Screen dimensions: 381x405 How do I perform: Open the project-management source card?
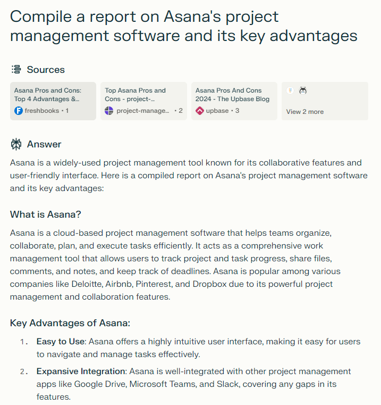point(143,101)
